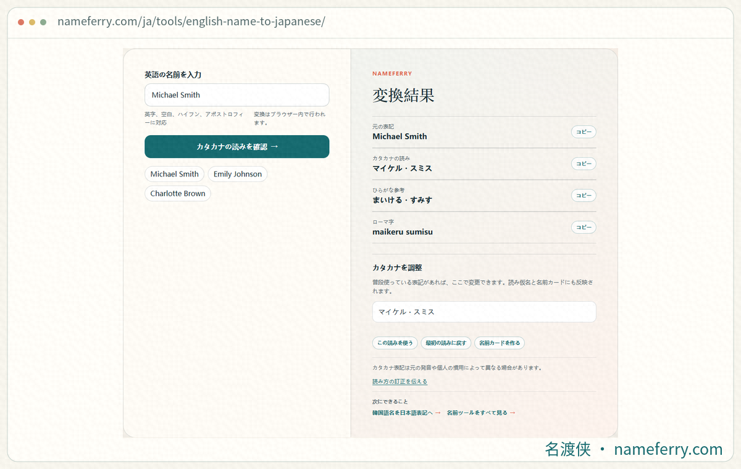Viewport: 741px width, 469px height.
Task: Click the 変換はブラウザー内で行われます note
Action: [290, 118]
